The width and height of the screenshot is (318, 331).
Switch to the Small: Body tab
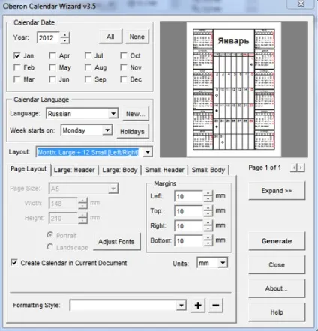(x=208, y=170)
